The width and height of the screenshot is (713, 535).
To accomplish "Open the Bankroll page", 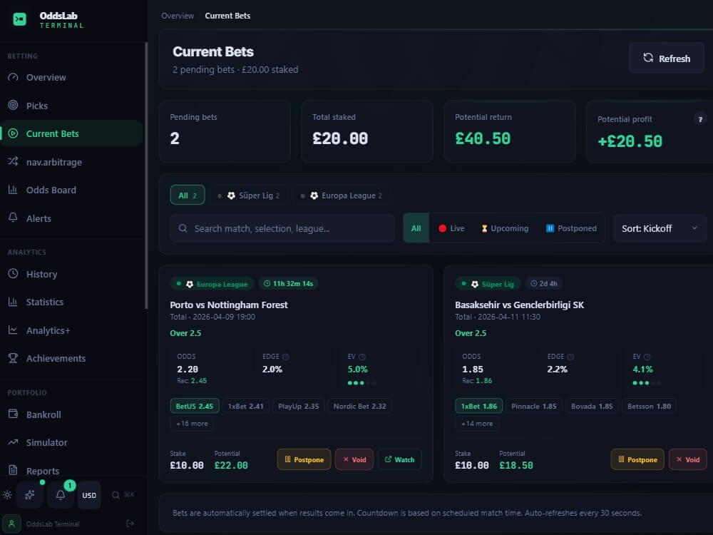I will 44,414.
